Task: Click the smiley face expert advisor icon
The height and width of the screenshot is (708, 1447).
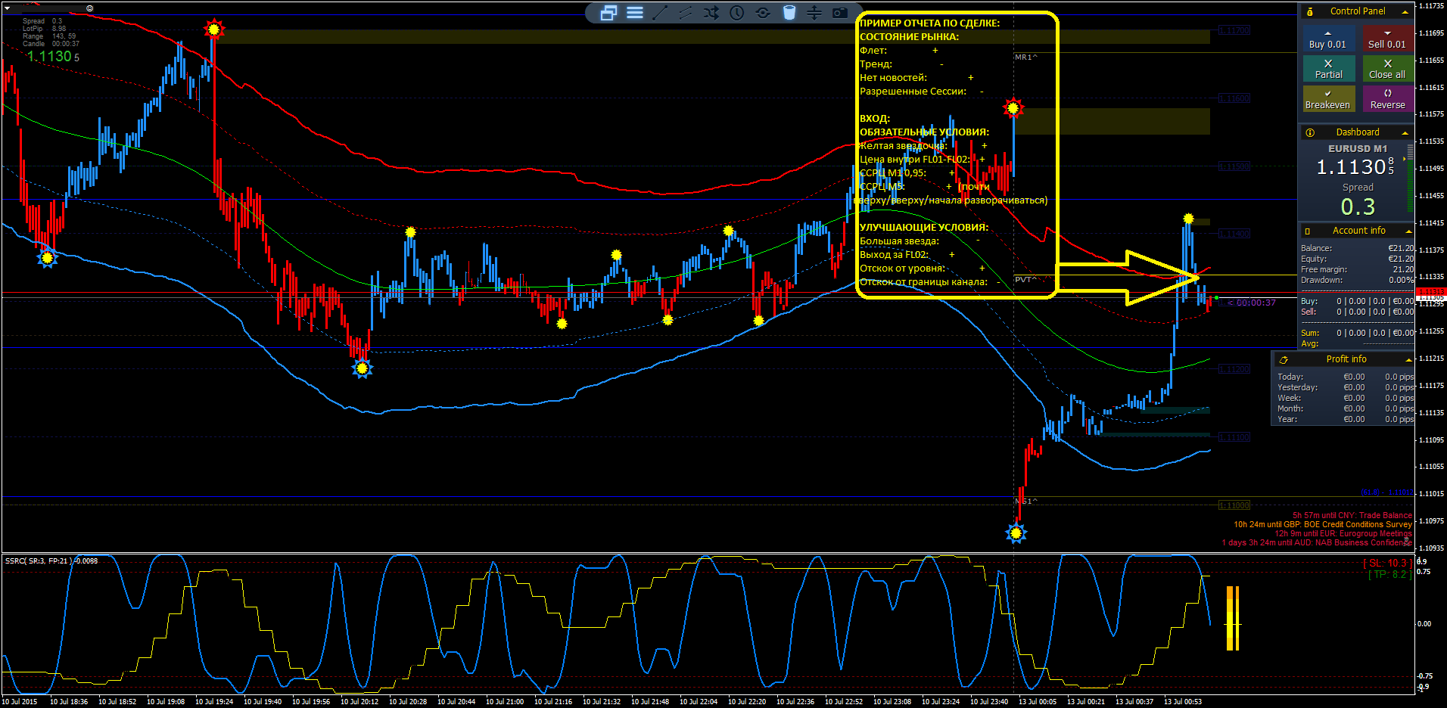Action: tap(89, 8)
